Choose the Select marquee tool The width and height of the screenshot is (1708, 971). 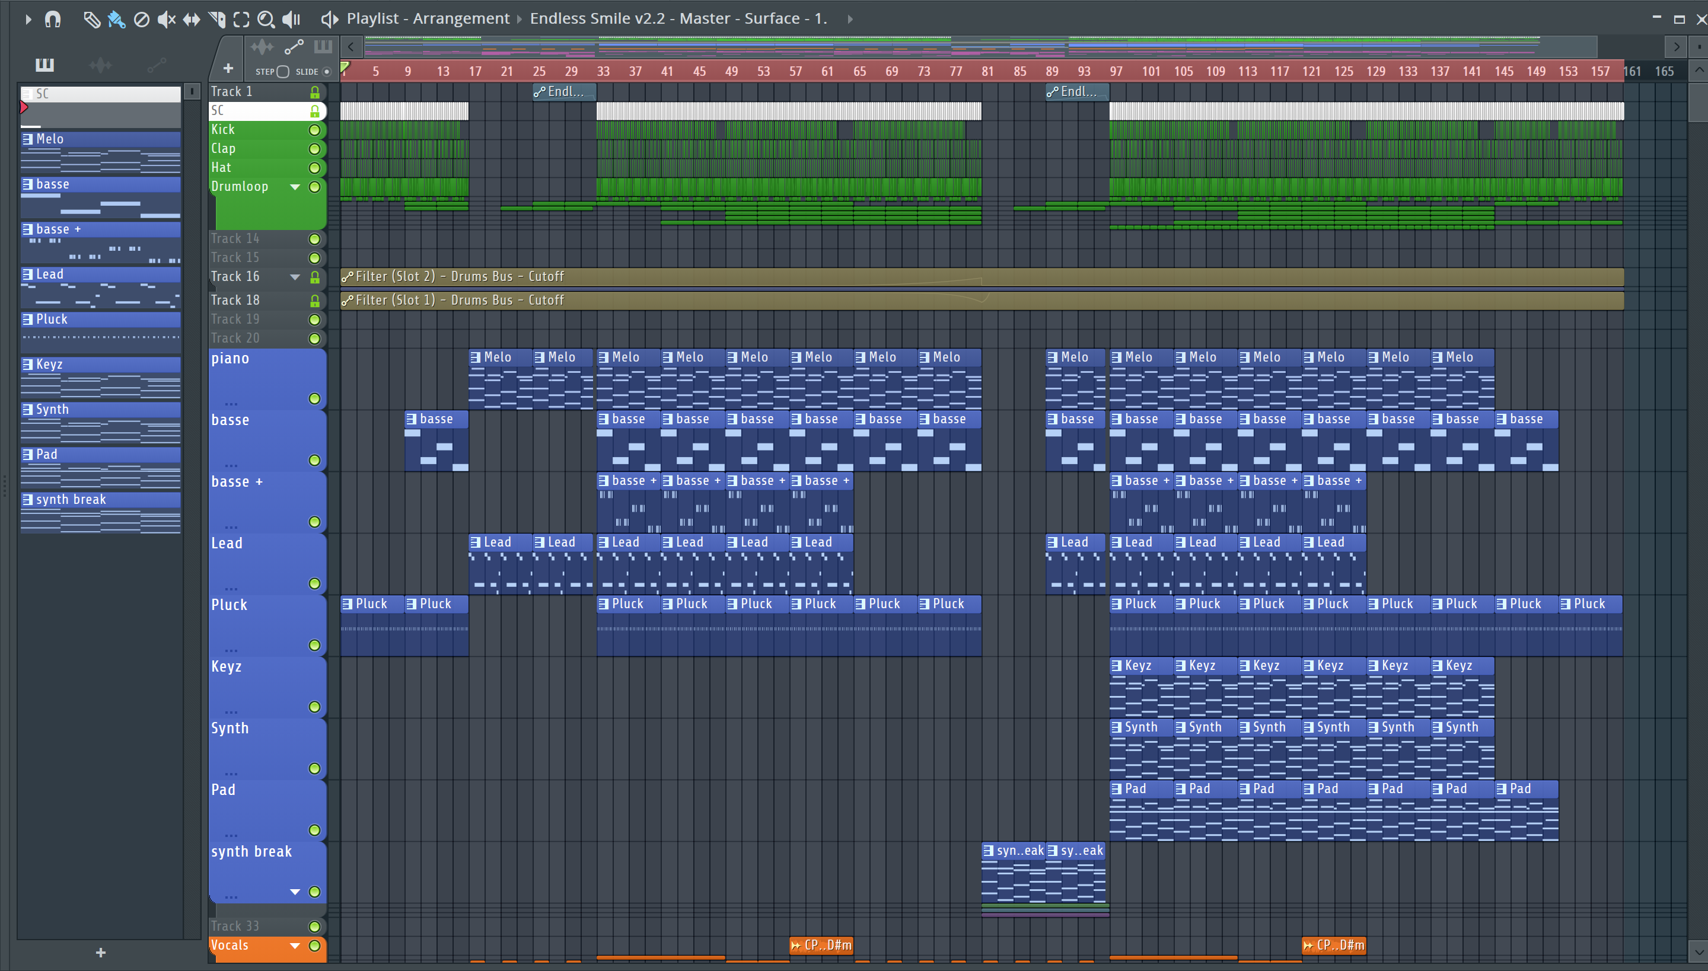pos(241,20)
